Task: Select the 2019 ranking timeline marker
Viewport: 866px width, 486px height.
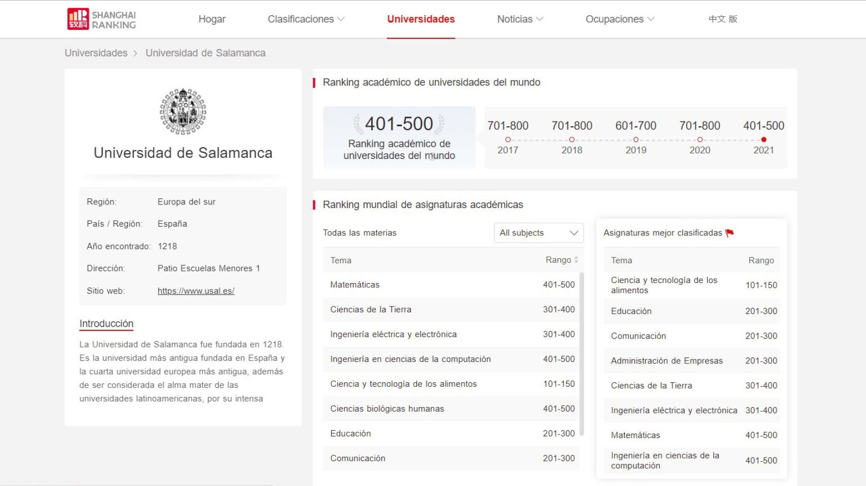Action: [x=636, y=140]
